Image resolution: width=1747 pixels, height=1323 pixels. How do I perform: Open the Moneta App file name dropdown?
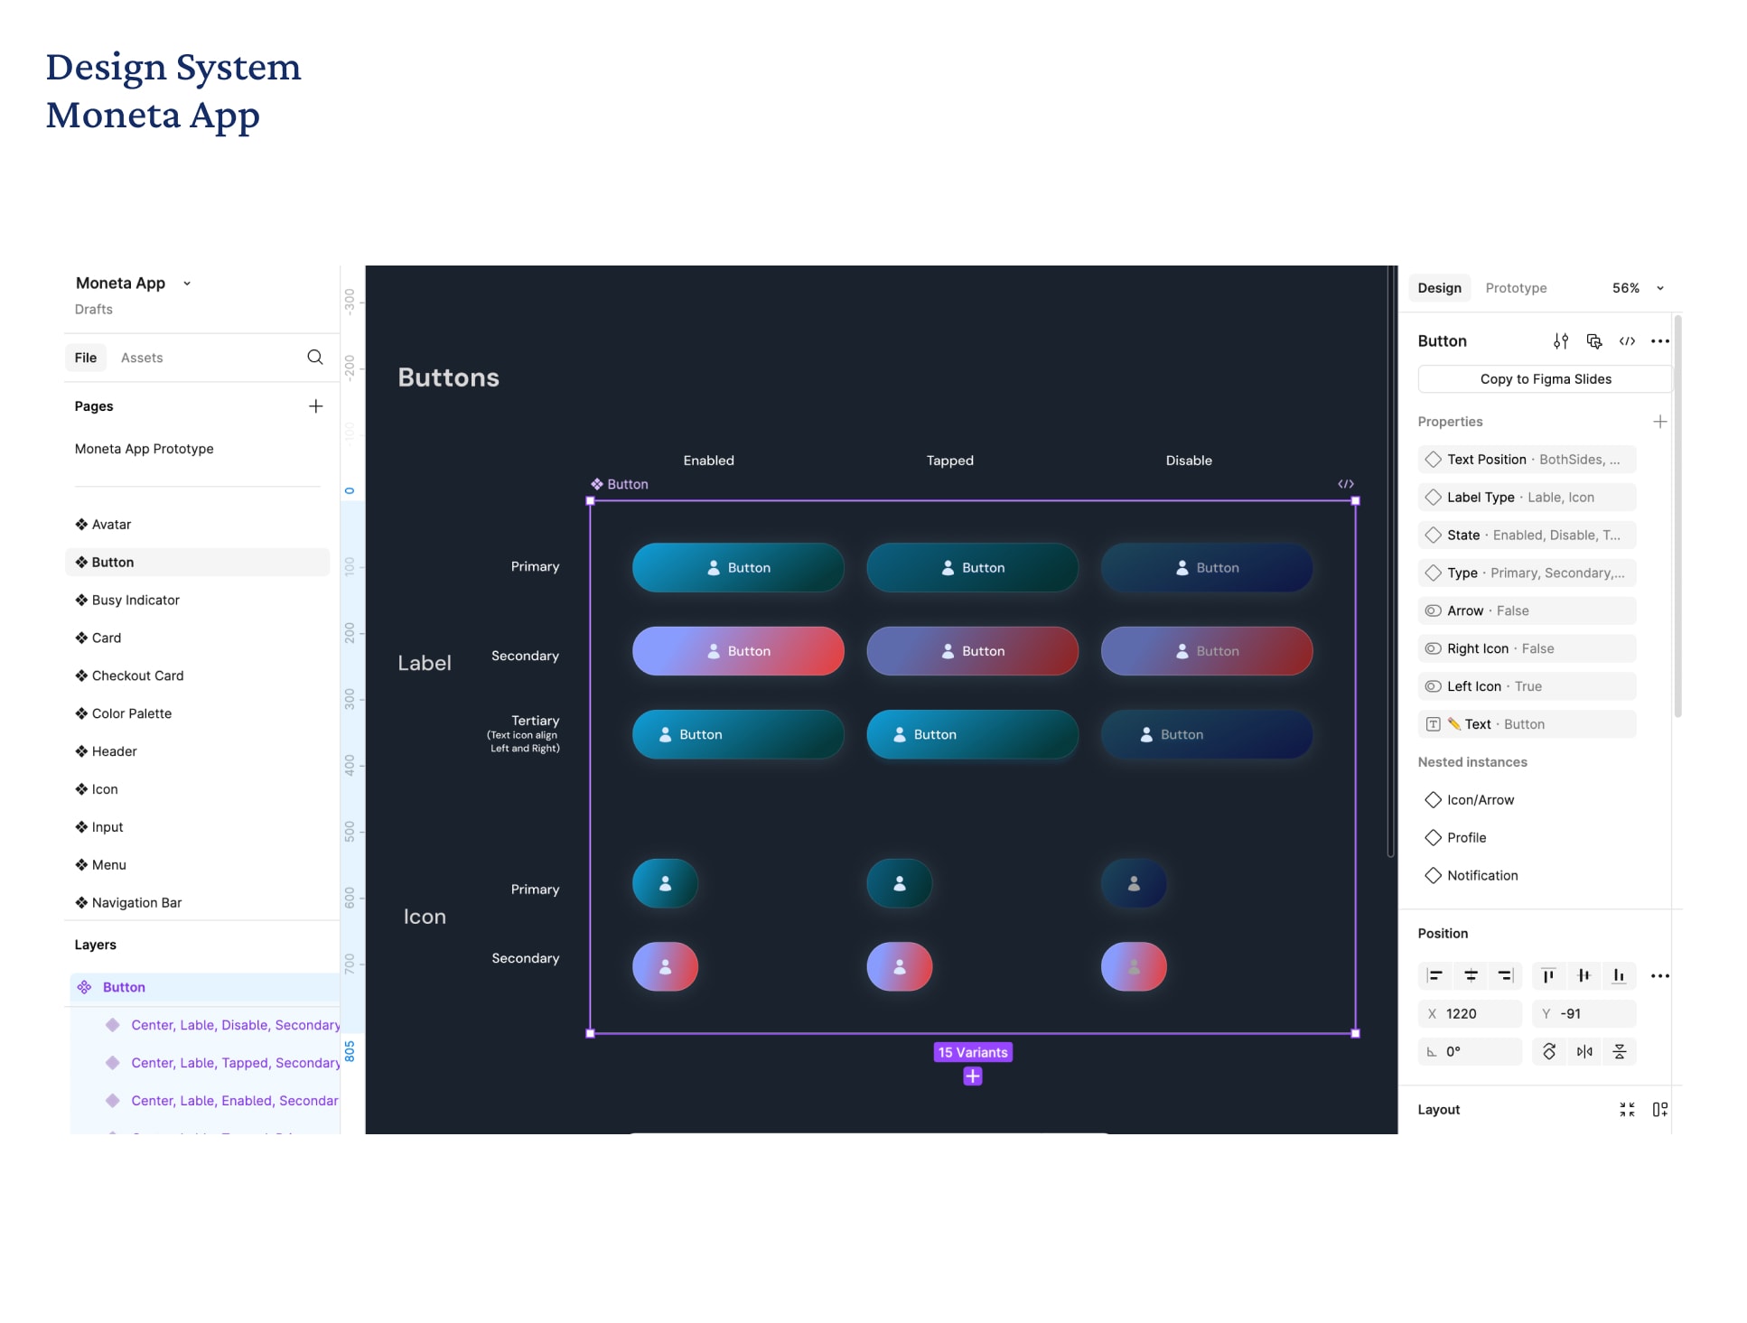[x=187, y=284]
